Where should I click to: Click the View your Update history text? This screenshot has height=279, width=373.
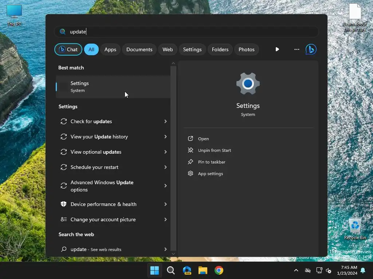pos(99,137)
